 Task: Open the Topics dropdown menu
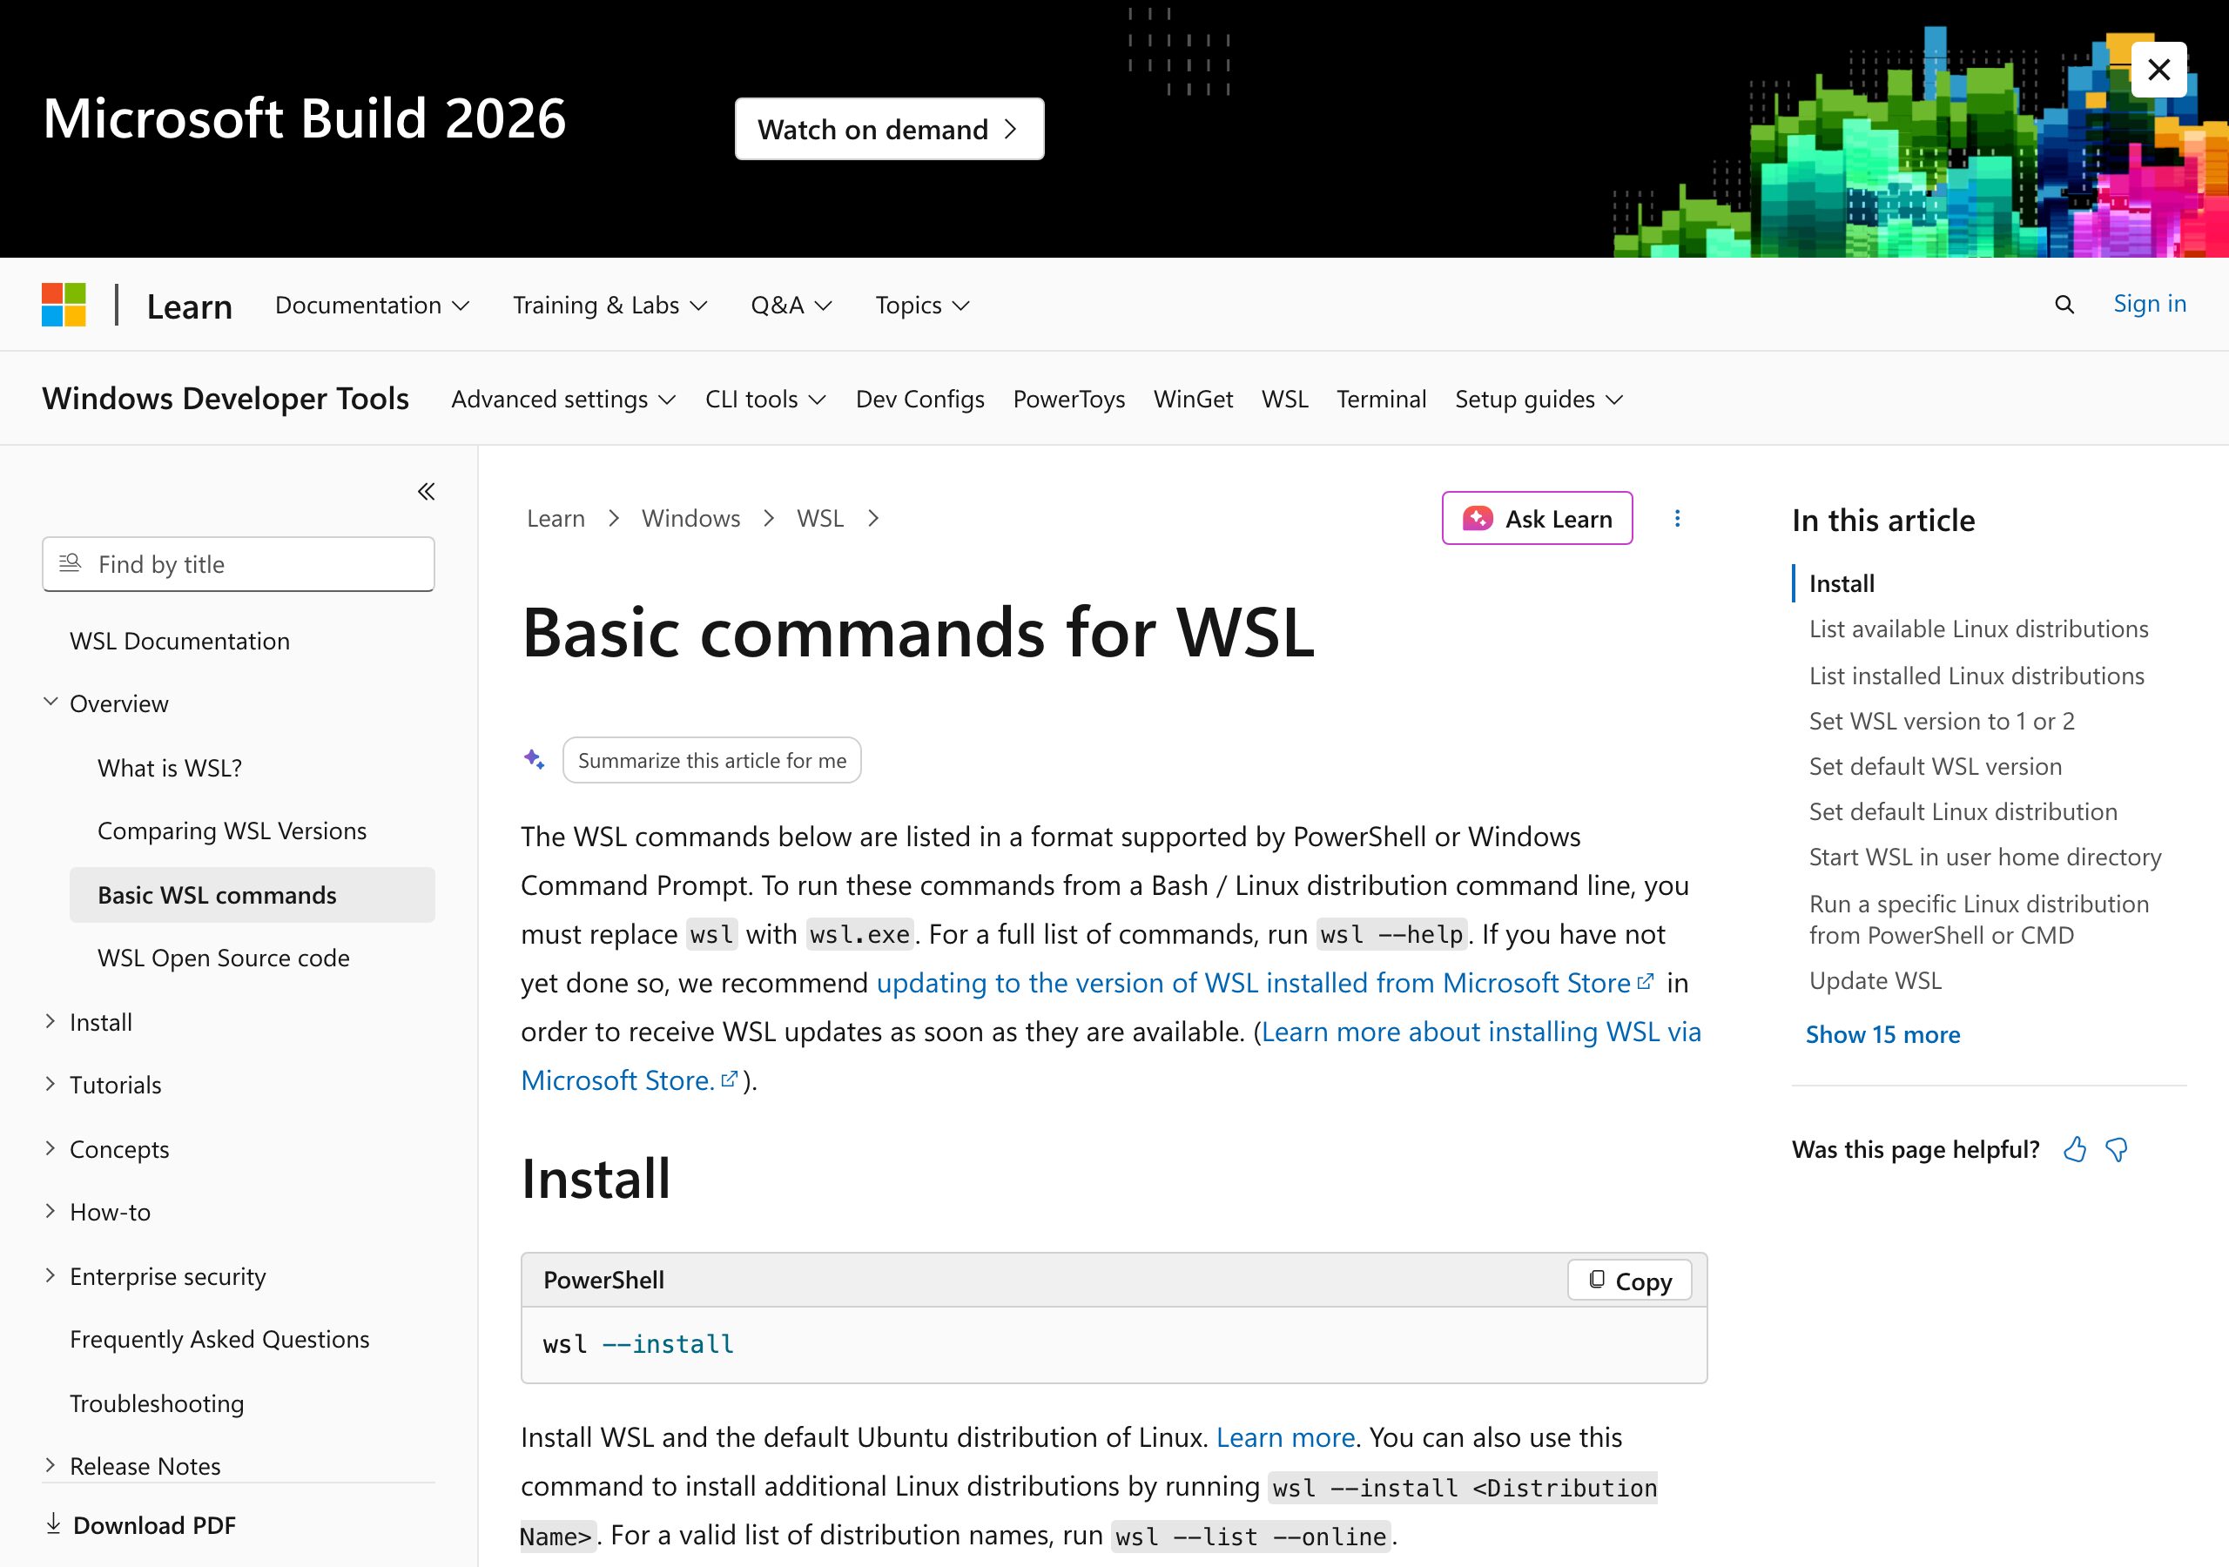click(922, 305)
